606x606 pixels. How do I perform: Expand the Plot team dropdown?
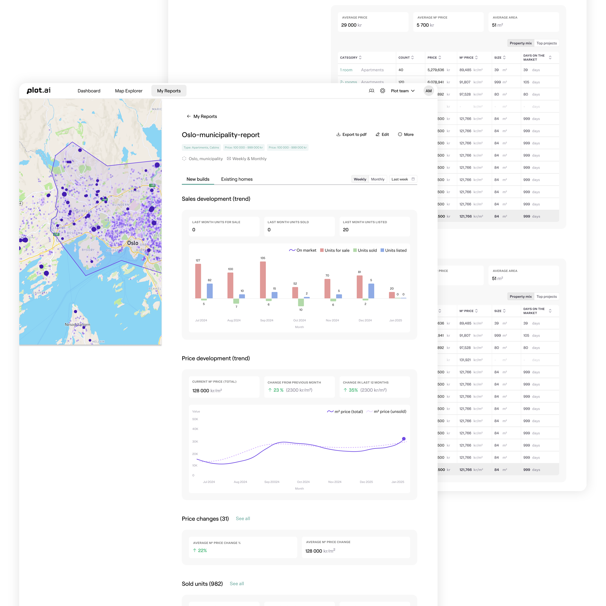click(403, 91)
